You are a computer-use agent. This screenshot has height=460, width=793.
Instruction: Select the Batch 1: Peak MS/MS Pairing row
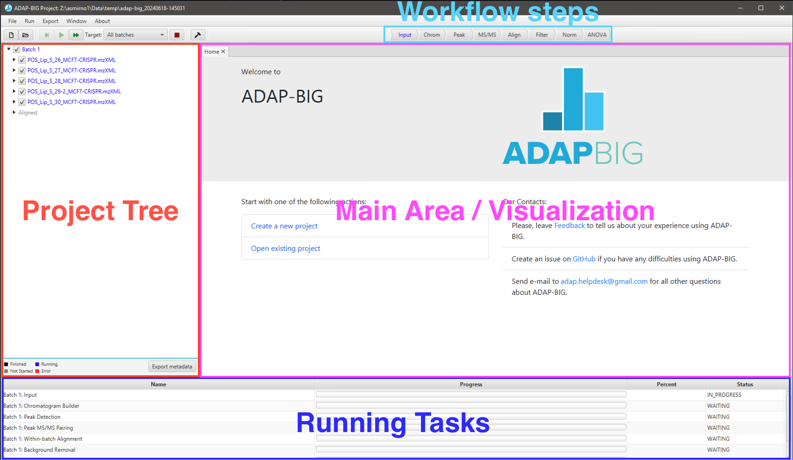click(x=394, y=428)
